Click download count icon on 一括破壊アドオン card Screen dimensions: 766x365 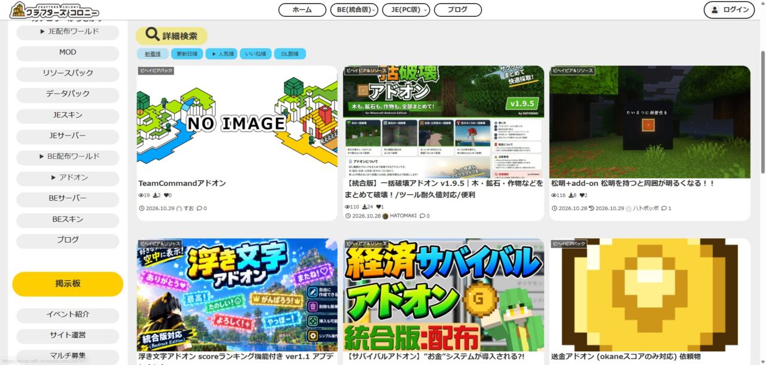[x=365, y=207]
